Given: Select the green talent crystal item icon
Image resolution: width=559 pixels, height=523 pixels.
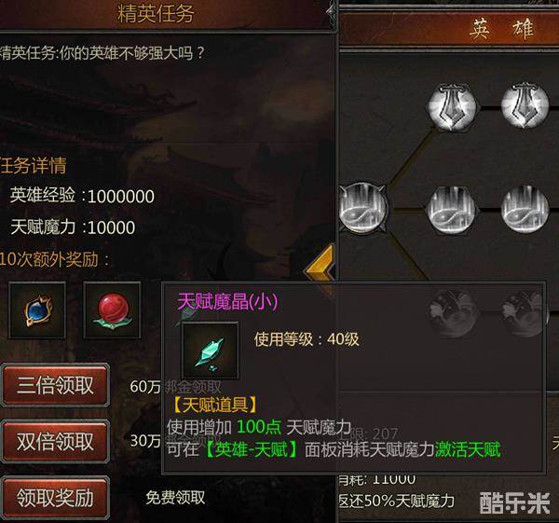Looking at the screenshot, I should [x=210, y=351].
